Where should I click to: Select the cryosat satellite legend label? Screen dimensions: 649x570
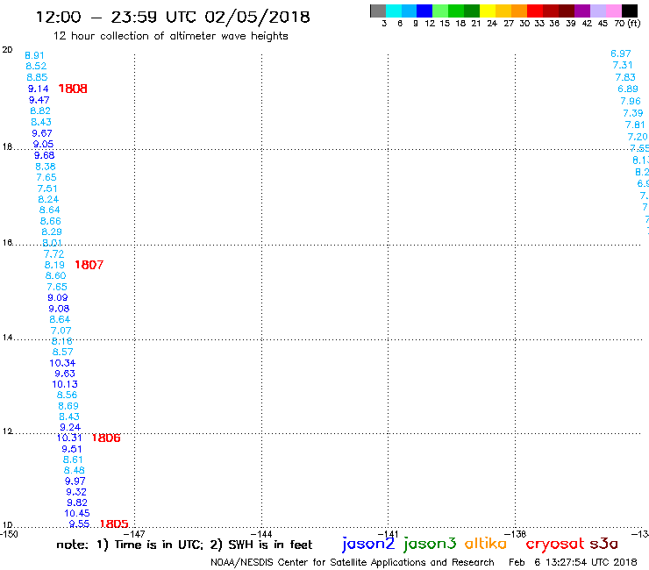[555, 544]
